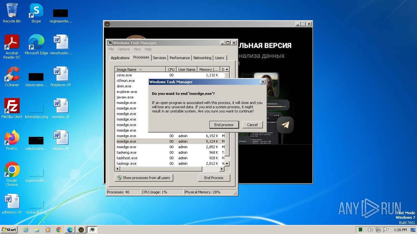
Task: Open the adhistory.rtf document icon
Action: tap(12, 204)
